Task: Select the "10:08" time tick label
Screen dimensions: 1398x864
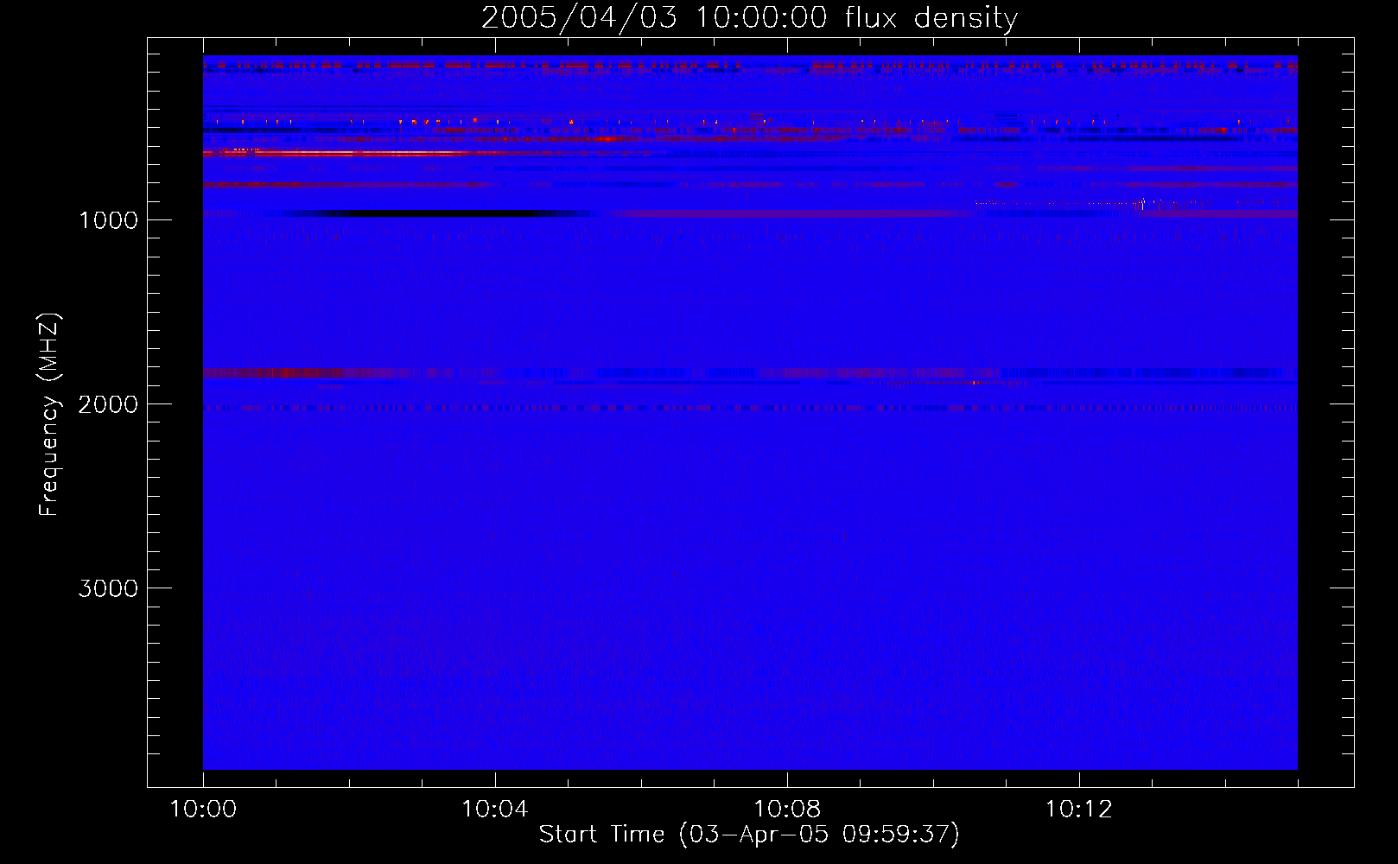Action: (x=787, y=810)
